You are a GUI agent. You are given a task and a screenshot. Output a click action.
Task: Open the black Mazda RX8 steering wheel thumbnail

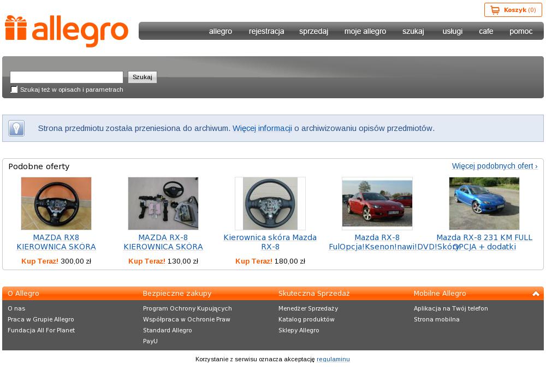click(56, 203)
